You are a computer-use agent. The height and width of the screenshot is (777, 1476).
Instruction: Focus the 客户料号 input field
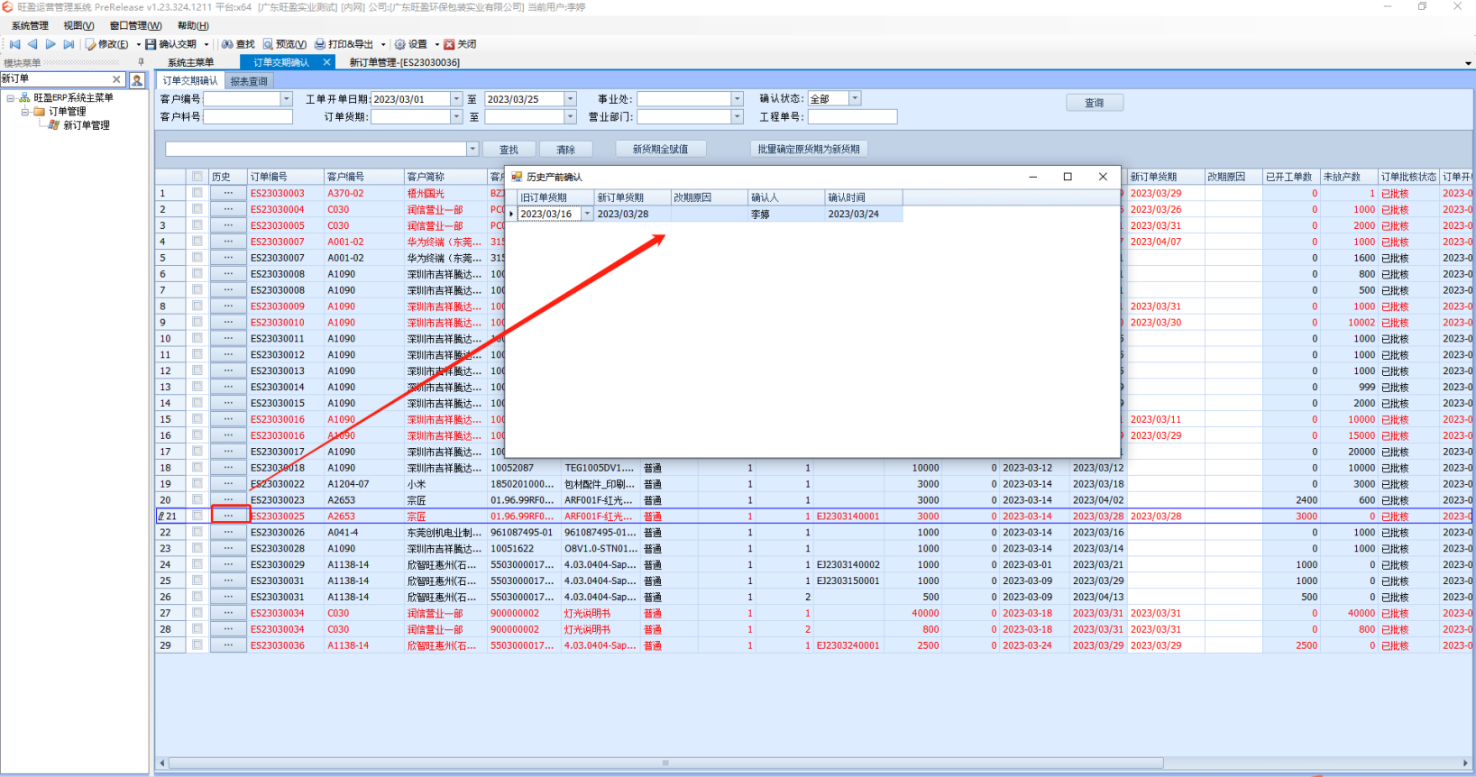(248, 116)
